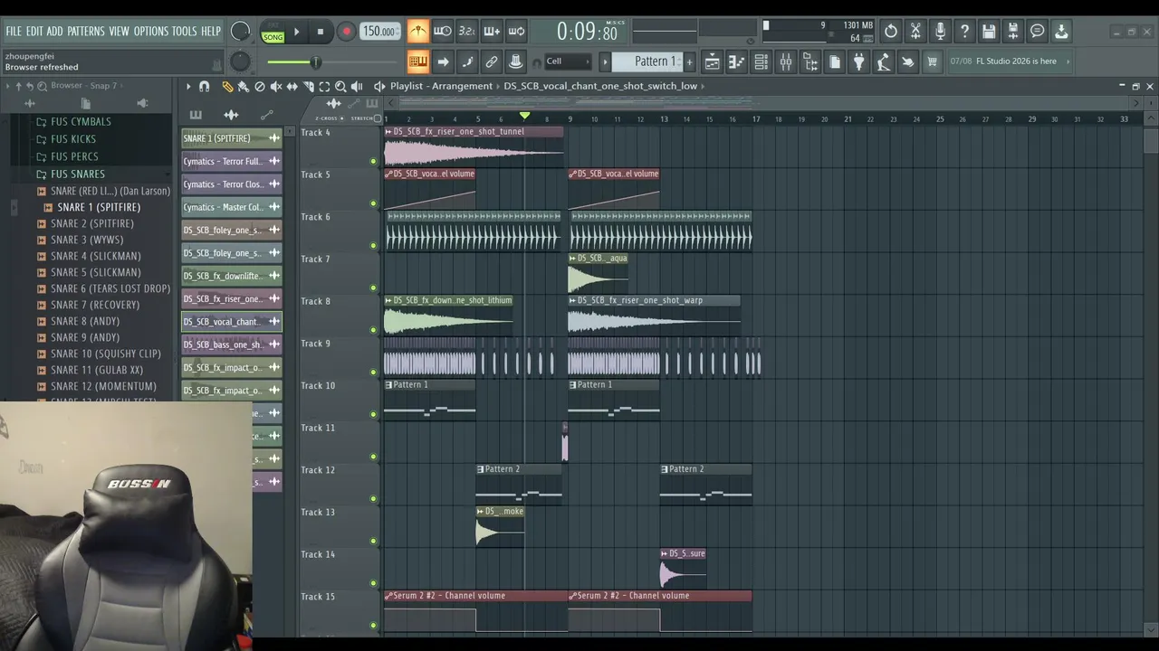Open the playlist options menu arrow
1159x651 pixels.
pyautogui.click(x=188, y=86)
